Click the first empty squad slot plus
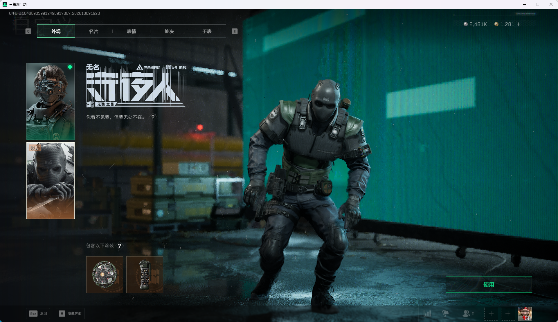 (491, 314)
